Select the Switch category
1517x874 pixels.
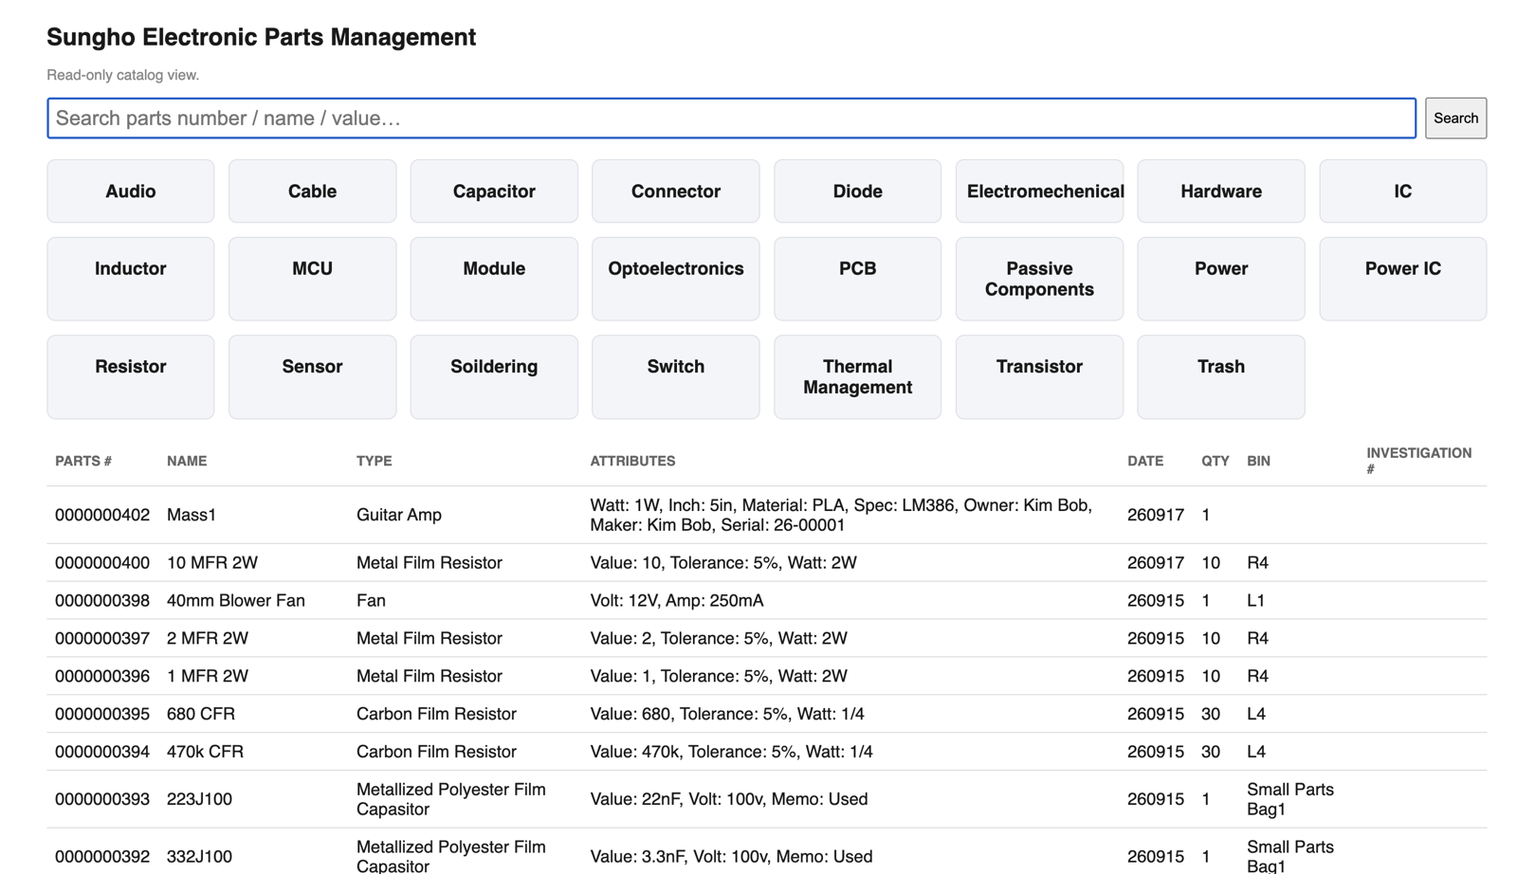(x=676, y=376)
